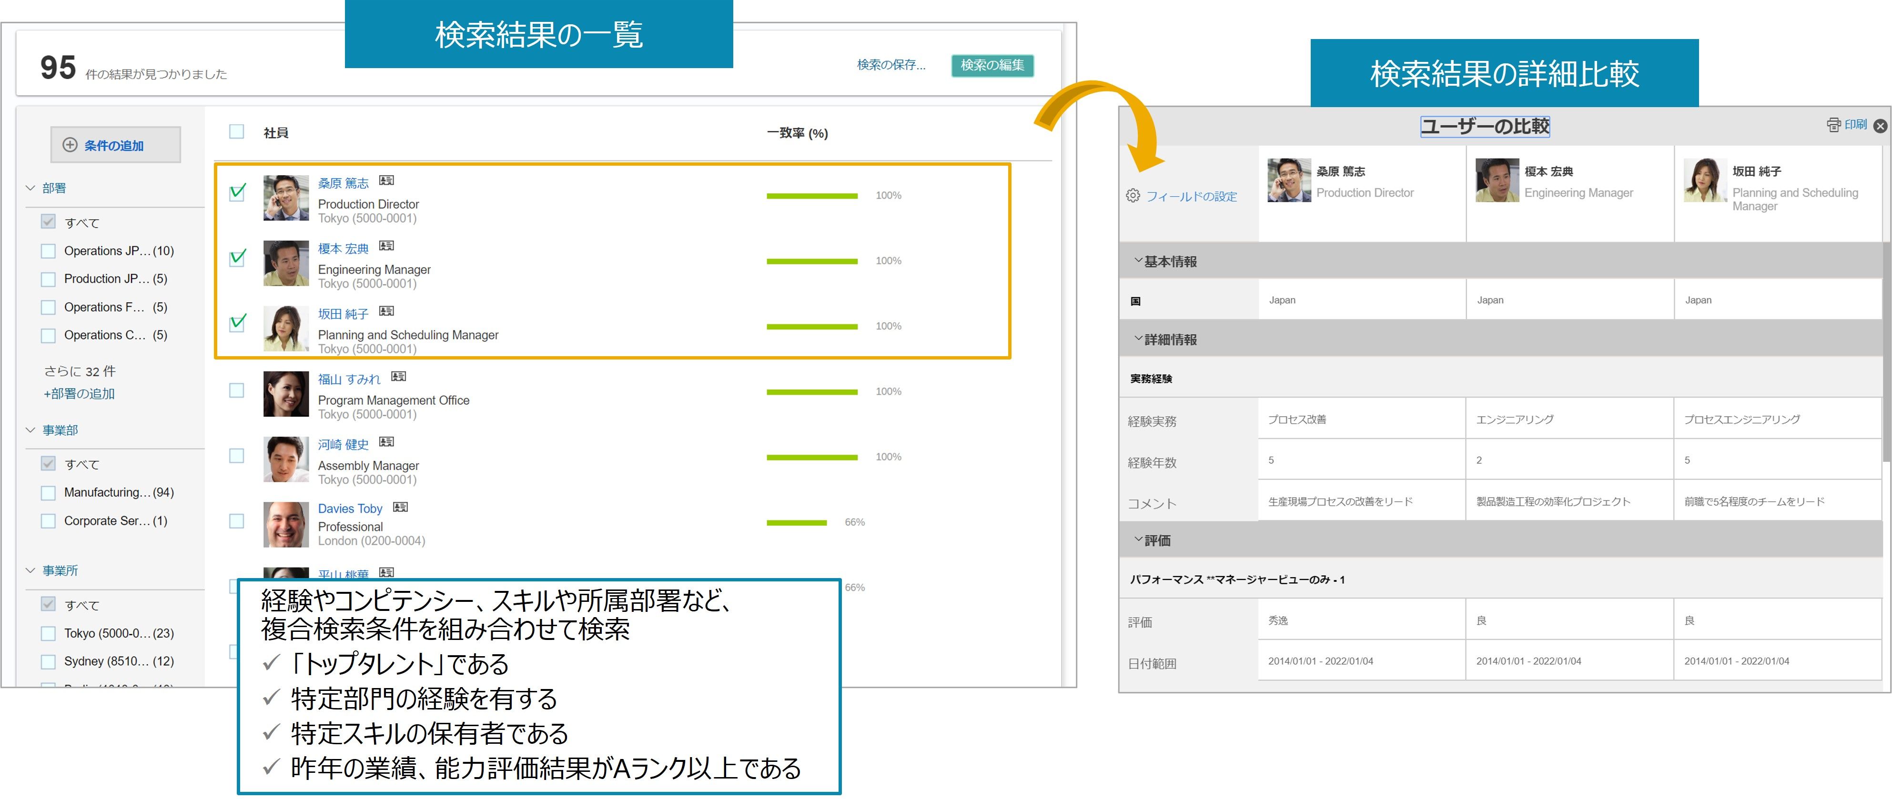
Task: Collapse the 基本情報 section
Action: 1138,260
